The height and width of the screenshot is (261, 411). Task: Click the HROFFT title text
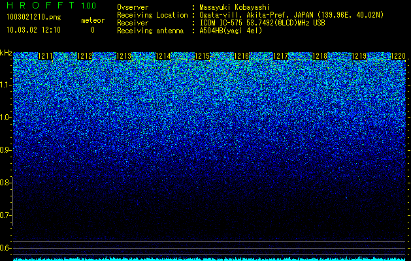[41, 5]
